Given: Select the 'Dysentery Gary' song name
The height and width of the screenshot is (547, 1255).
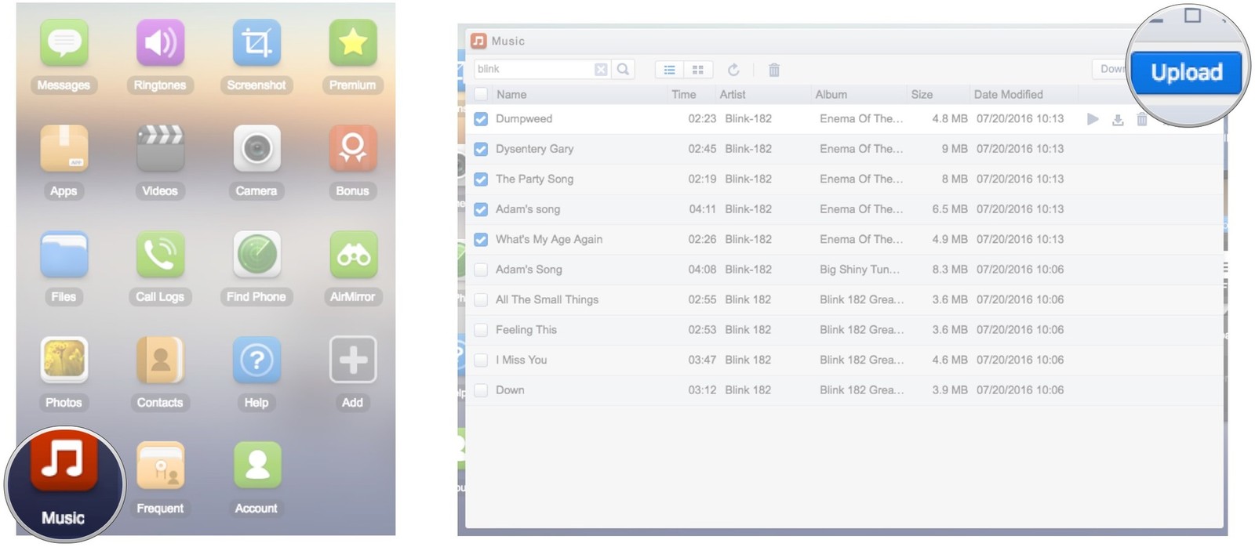Looking at the screenshot, I should point(534,149).
